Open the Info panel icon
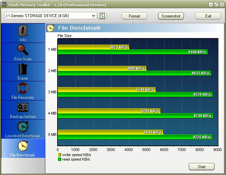 (x=23, y=31)
